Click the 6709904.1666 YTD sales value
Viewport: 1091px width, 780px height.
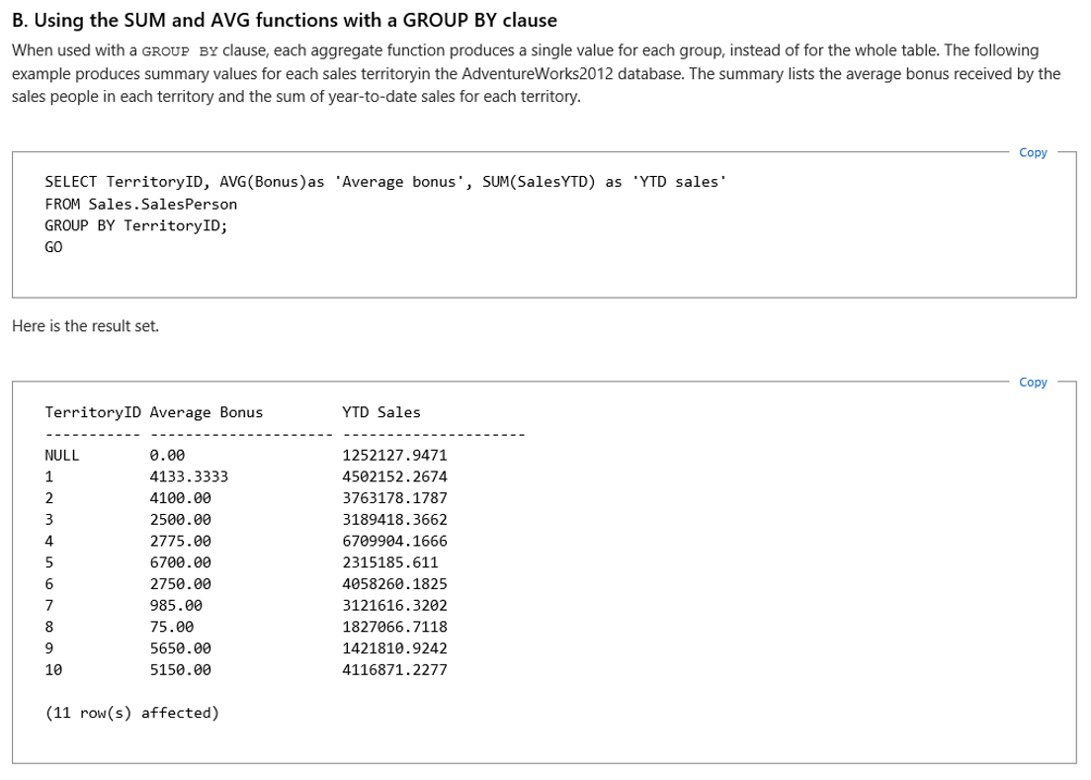pyautogui.click(x=394, y=541)
